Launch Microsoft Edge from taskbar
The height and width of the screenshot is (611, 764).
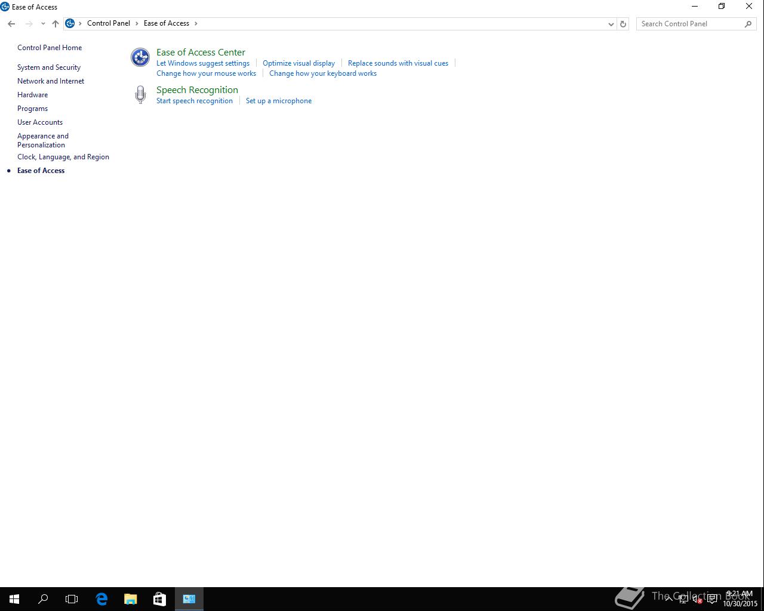pyautogui.click(x=101, y=599)
